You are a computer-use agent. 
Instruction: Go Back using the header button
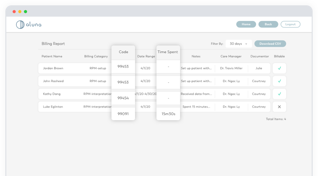click(268, 24)
